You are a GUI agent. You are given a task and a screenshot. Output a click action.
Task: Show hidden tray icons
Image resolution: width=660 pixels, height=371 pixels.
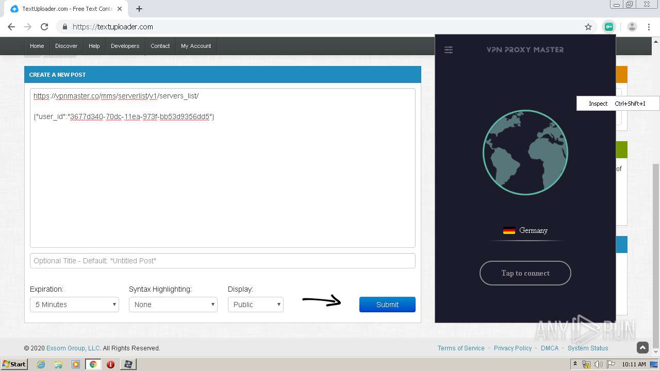tap(575, 364)
